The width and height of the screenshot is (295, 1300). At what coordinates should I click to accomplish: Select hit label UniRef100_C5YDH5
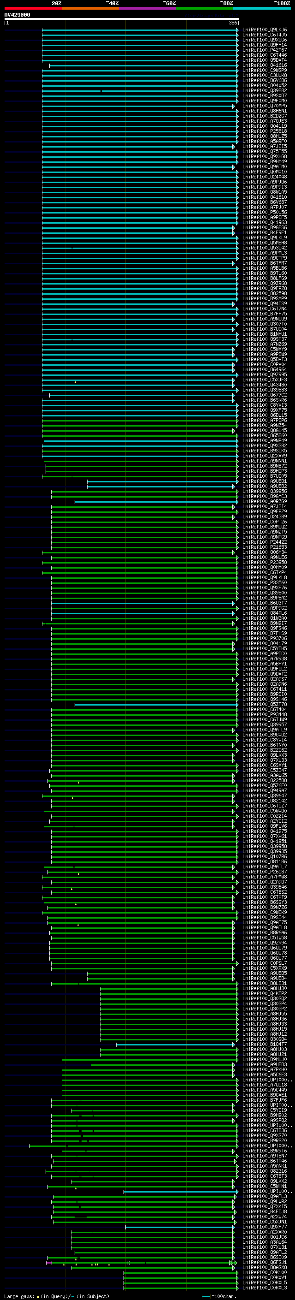265,648
